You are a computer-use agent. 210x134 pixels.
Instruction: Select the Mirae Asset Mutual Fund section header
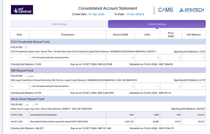click(x=108, y=99)
